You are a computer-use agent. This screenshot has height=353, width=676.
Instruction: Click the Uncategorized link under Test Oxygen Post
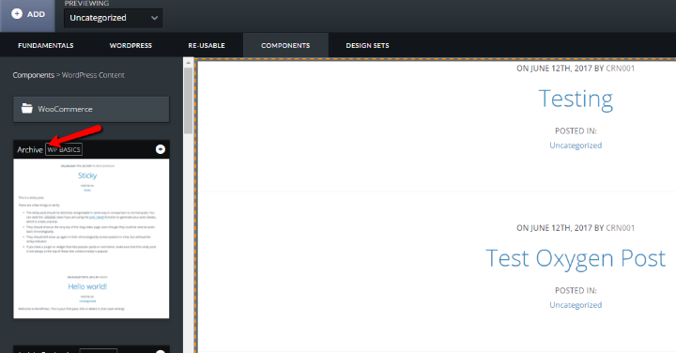click(576, 305)
